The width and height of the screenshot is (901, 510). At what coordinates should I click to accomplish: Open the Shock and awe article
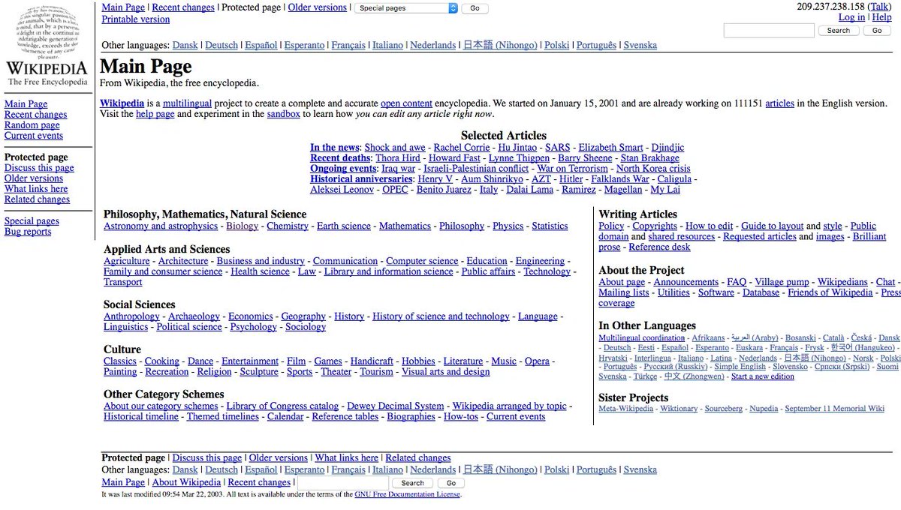click(395, 148)
